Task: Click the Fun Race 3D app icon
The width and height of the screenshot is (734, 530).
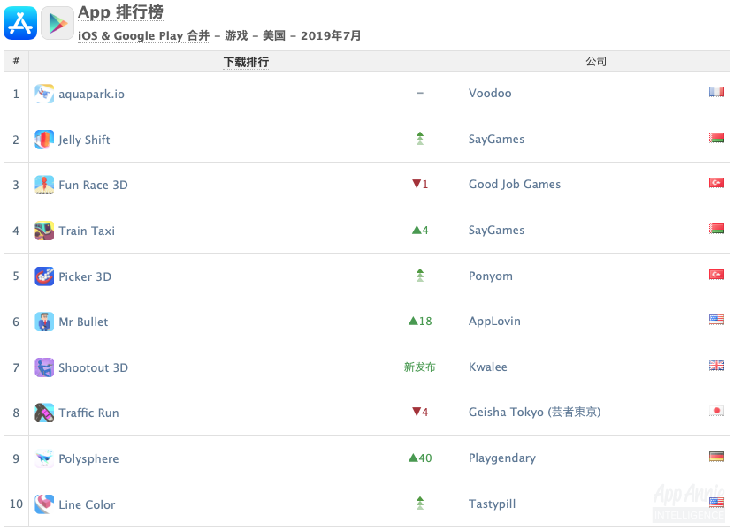Action: coord(44,185)
